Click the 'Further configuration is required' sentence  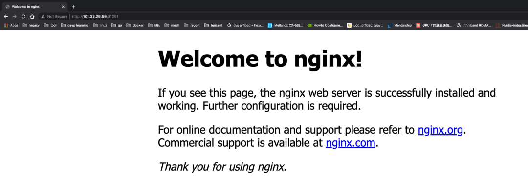pos(282,106)
